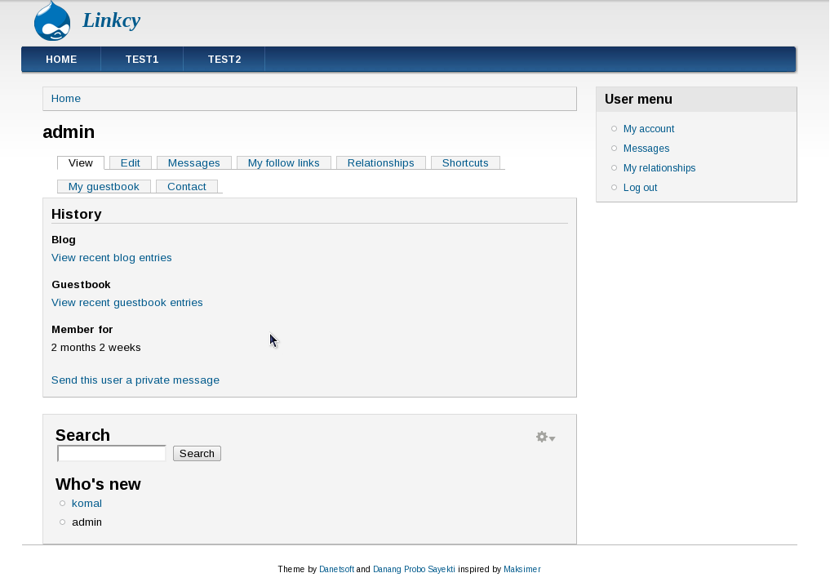Switch to the Messages tab
This screenshot has height=582, width=830.
coord(193,162)
